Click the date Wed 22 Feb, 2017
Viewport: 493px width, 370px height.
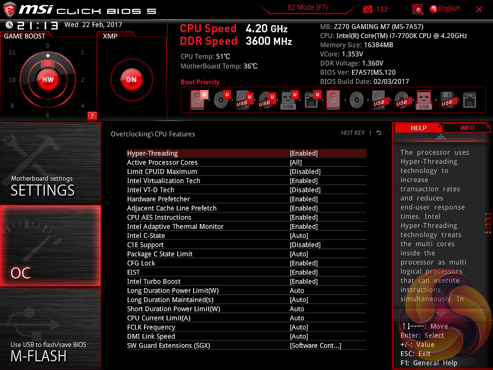tap(93, 25)
